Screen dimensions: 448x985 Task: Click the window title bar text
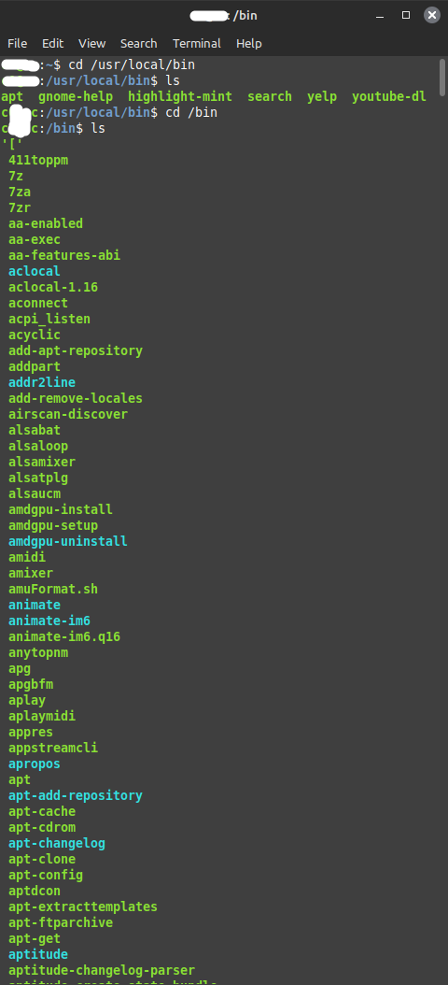coord(223,15)
